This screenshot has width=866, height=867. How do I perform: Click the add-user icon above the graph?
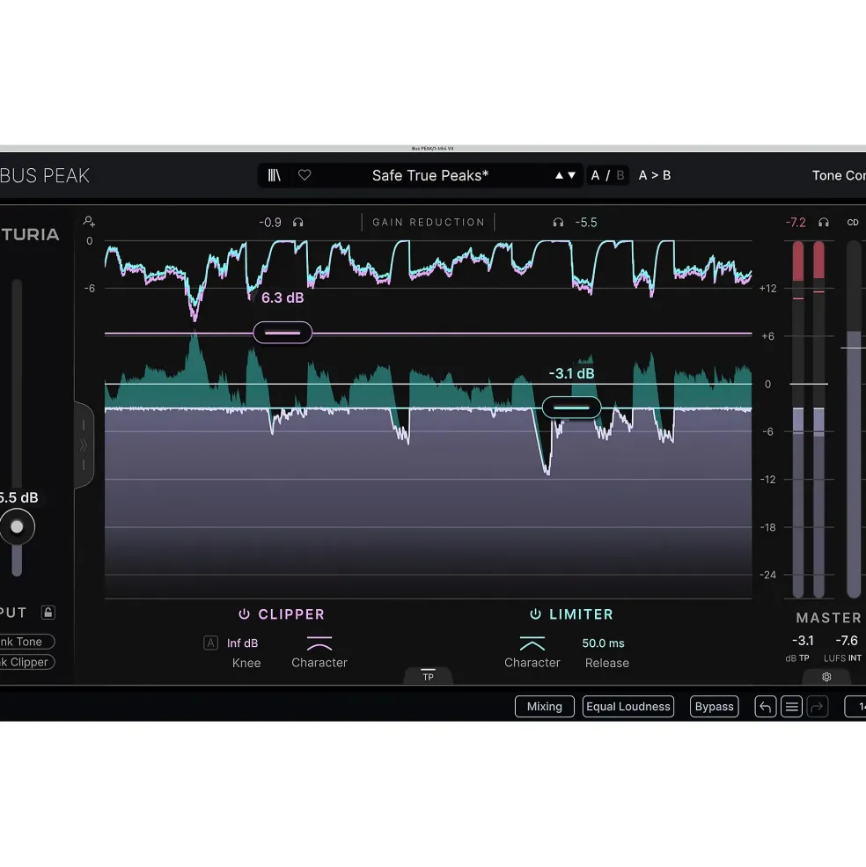click(89, 222)
